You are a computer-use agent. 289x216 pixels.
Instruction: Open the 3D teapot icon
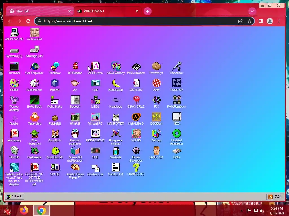(x=75, y=85)
